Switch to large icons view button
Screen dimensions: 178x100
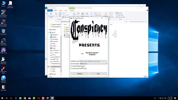[x=147, y=77]
